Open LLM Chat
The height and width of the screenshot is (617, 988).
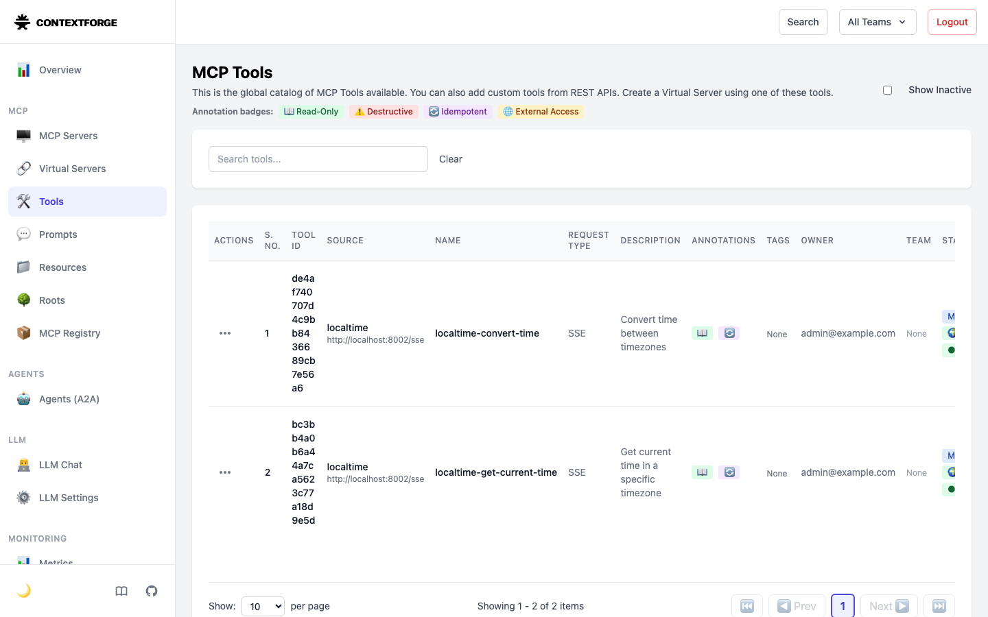[x=87, y=465]
